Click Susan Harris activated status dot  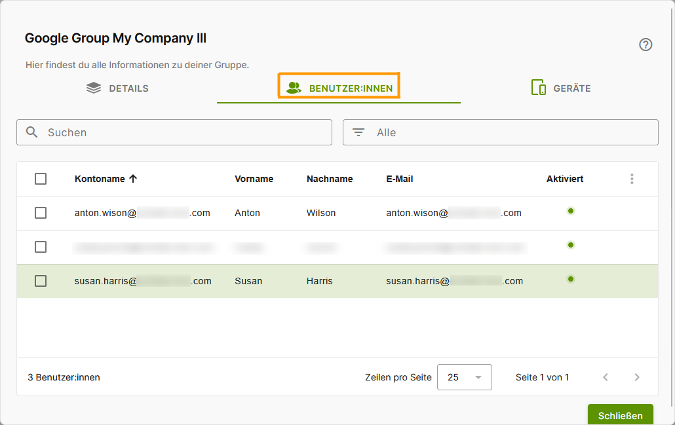(x=571, y=279)
